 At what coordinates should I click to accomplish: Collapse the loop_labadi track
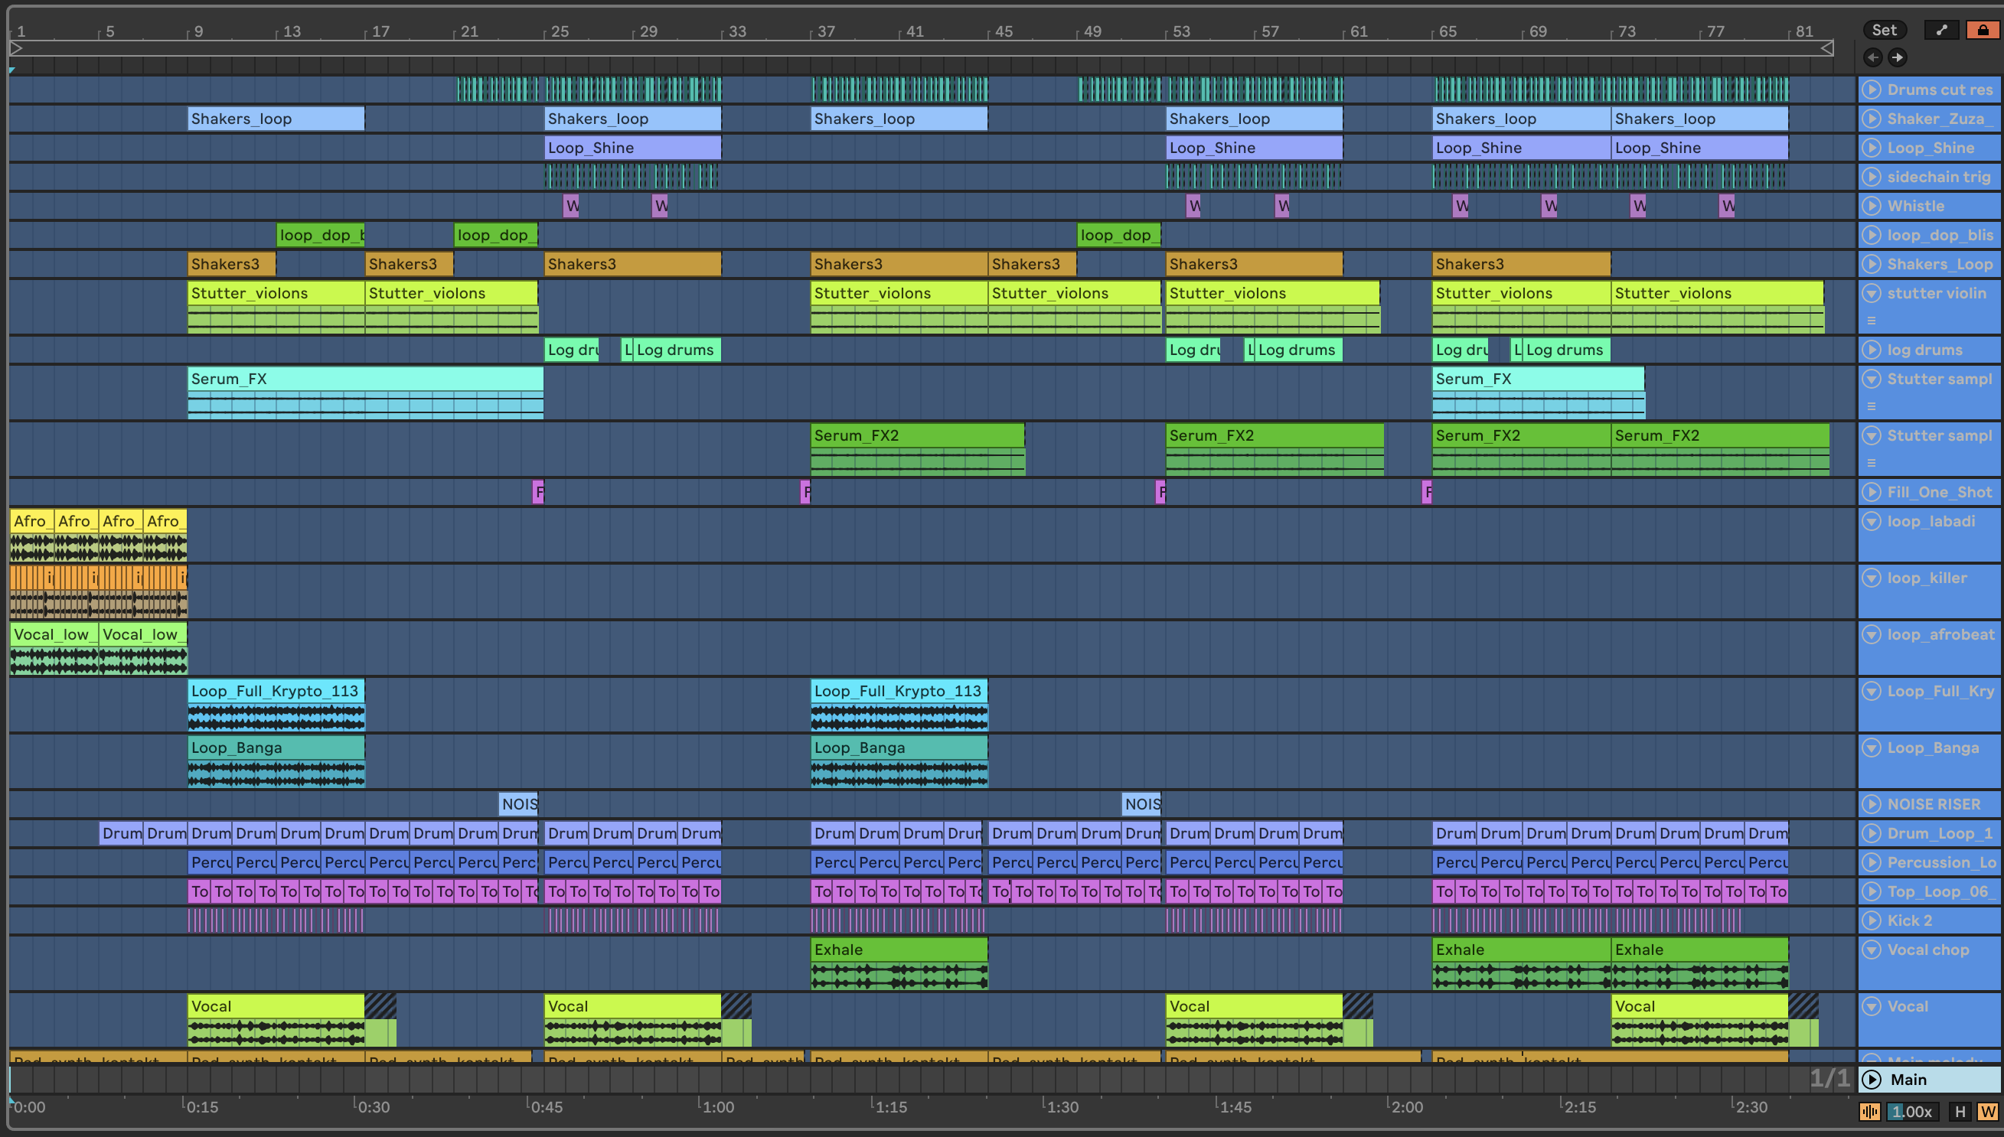(x=1872, y=522)
